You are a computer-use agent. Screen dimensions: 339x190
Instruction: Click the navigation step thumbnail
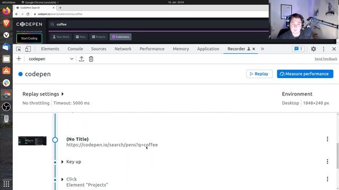(x=32, y=141)
